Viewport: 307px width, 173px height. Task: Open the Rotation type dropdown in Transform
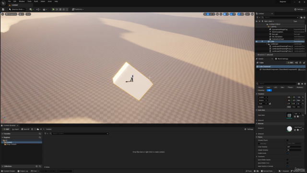pyautogui.click(x=263, y=100)
